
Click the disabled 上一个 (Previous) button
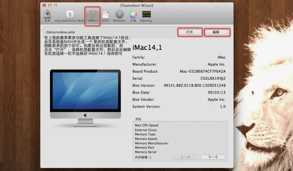[185, 157]
